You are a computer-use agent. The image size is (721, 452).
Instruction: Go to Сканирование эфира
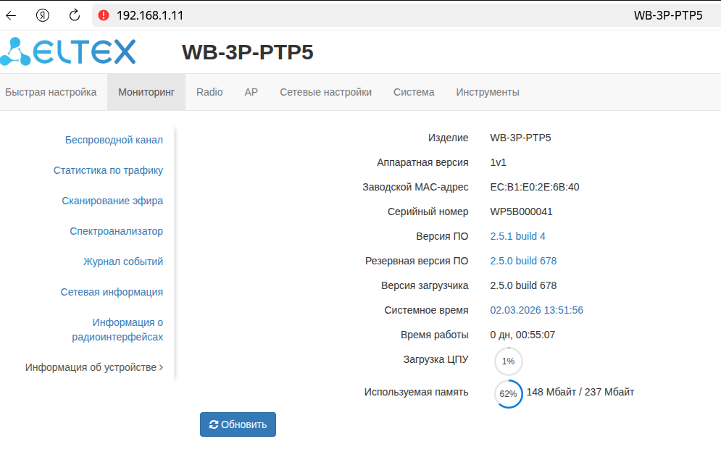112,201
